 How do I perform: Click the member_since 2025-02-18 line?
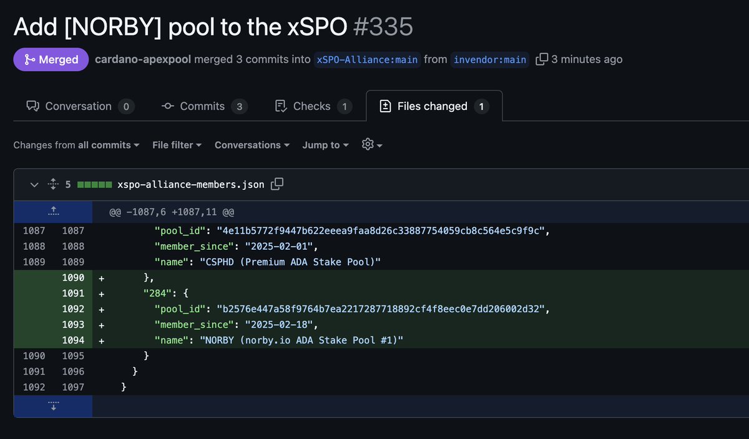click(x=237, y=324)
